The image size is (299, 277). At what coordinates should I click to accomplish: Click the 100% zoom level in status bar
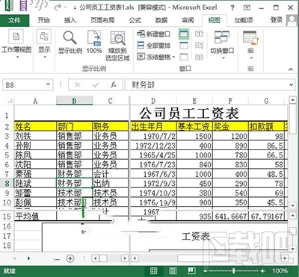[280, 271]
